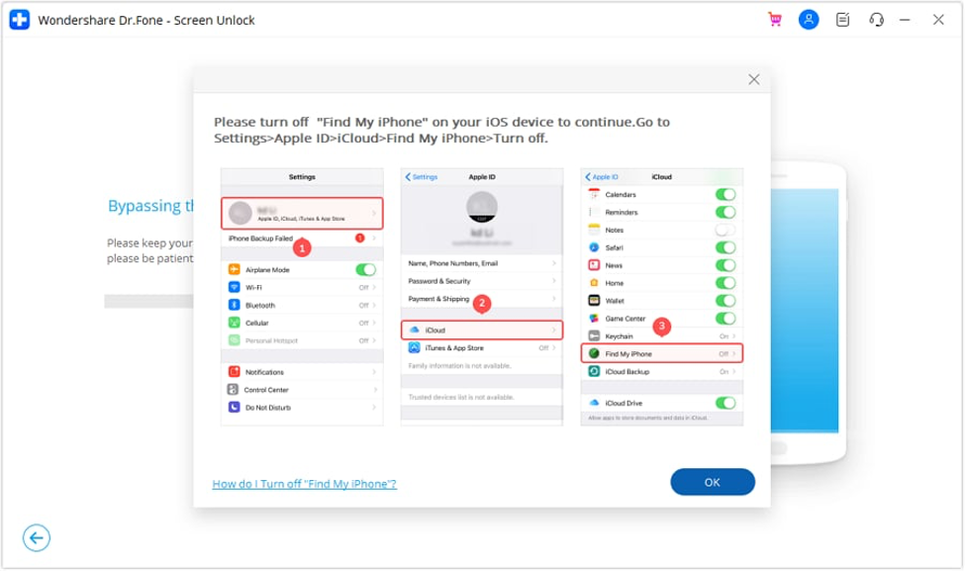Image resolution: width=967 pixels, height=571 pixels.
Task: Open the shopping cart icon
Action: 775,20
